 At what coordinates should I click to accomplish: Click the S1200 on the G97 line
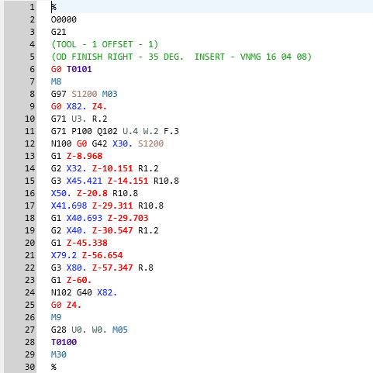(85, 94)
